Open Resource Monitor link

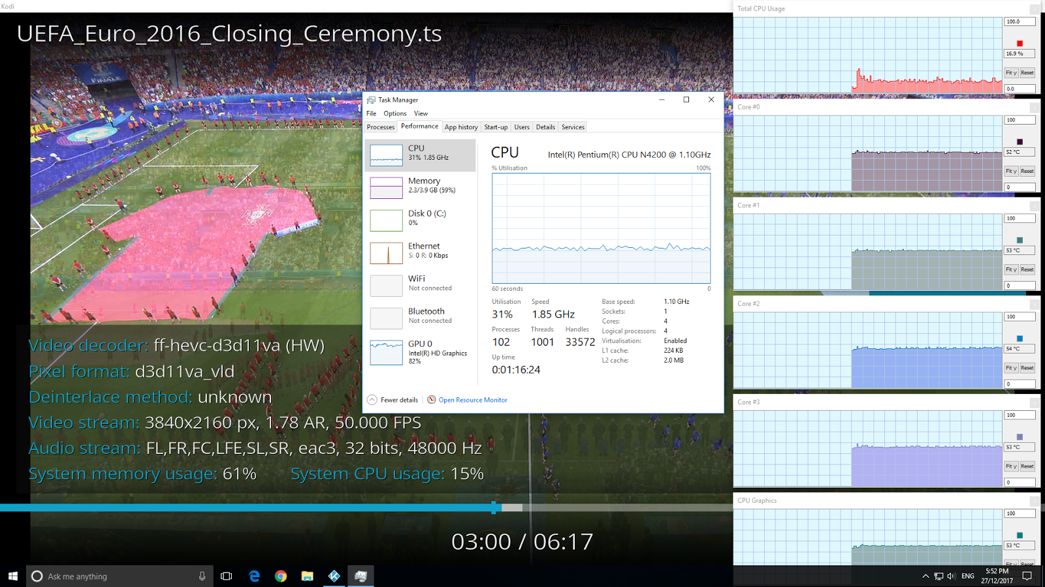coord(473,400)
